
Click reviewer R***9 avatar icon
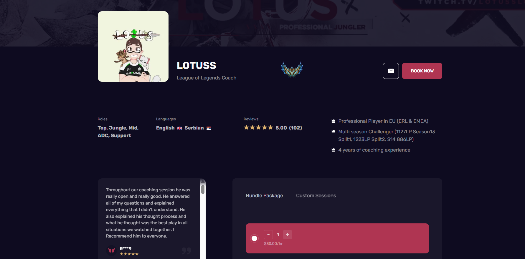coord(111,251)
